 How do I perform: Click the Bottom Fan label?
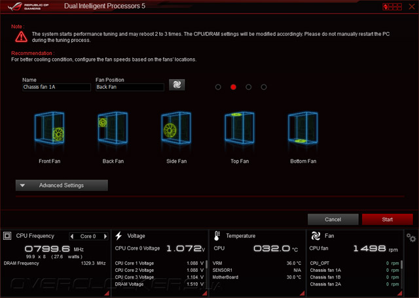(303, 161)
